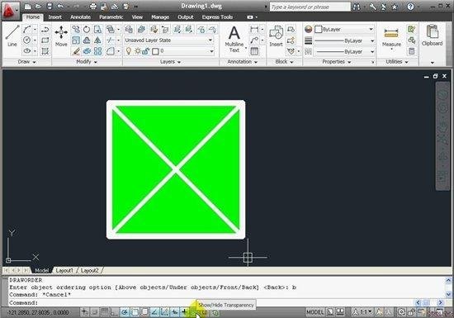Choose the Circle tool in the Draw panel
The width and height of the screenshot is (454, 318).
pyautogui.click(x=27, y=40)
